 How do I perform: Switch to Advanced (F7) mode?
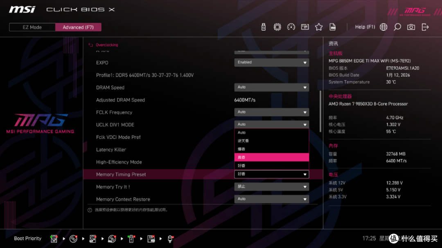[x=78, y=27]
